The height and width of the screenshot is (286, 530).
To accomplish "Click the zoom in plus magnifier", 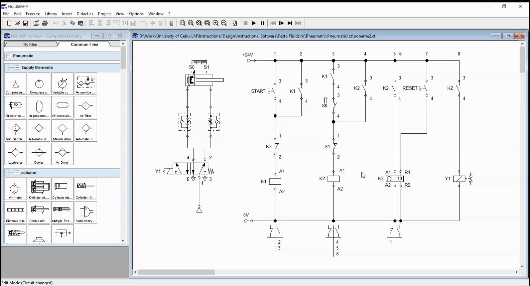I will point(216,23).
